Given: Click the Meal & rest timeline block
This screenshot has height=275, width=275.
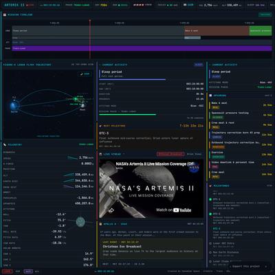Looking at the screenshot, I should click(217, 30).
